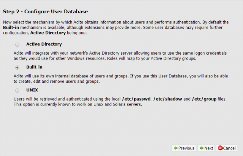Image resolution: width=243 pixels, height=156 pixels.
Task: Select the UNIX radio button
Action: (x=17, y=90)
